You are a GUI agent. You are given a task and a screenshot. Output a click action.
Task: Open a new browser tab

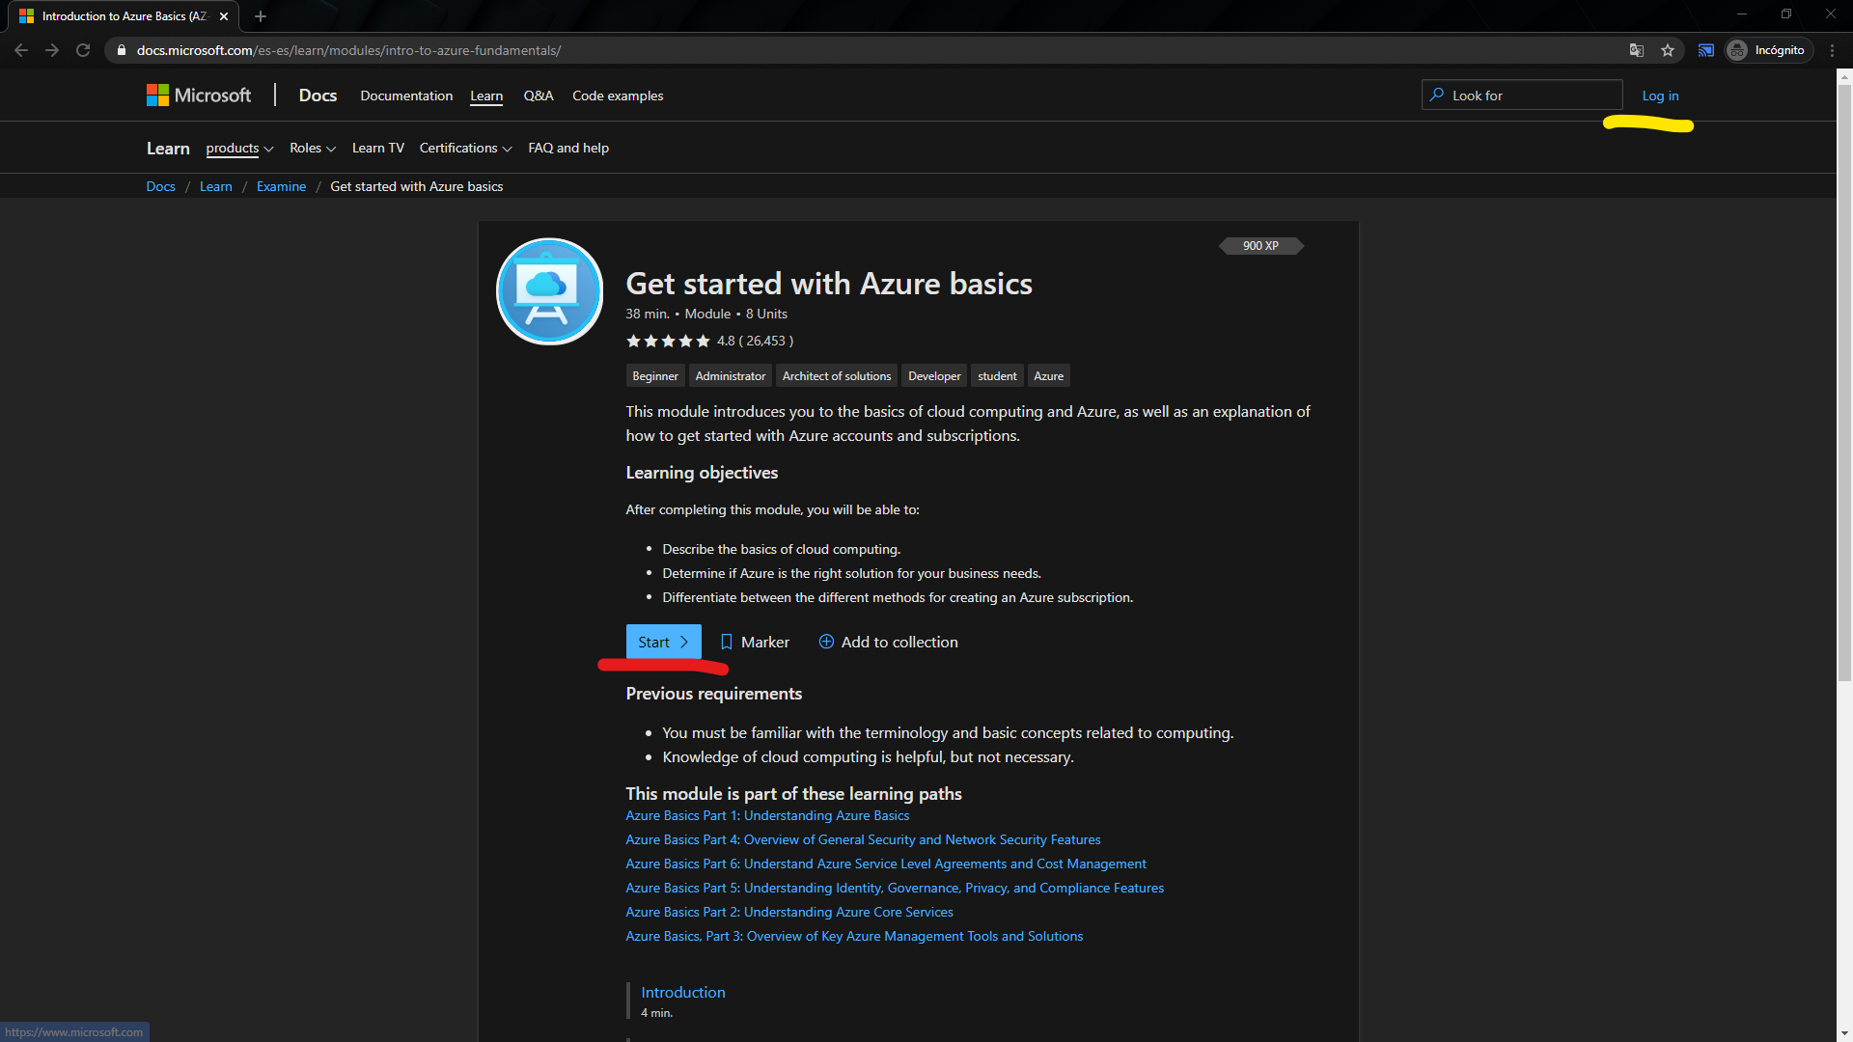coord(261,16)
